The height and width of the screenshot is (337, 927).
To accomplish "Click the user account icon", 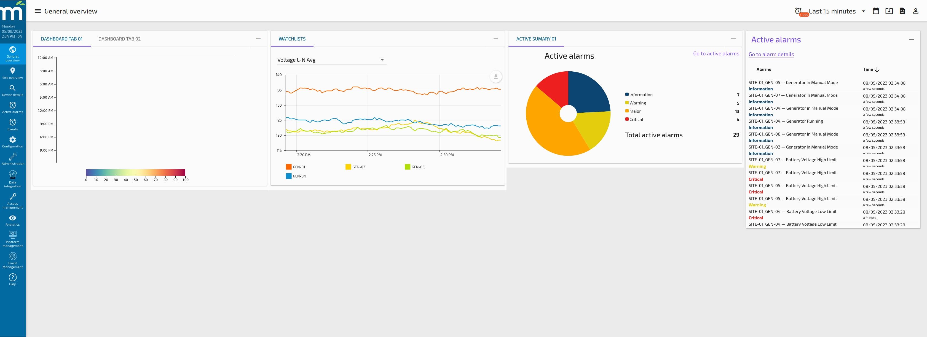I will tap(915, 11).
